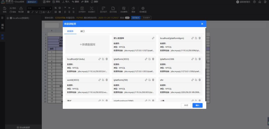The width and height of the screenshot is (269, 129).
Task: Delete the localhost(iplatformbpm) data source
Action: [200, 38]
